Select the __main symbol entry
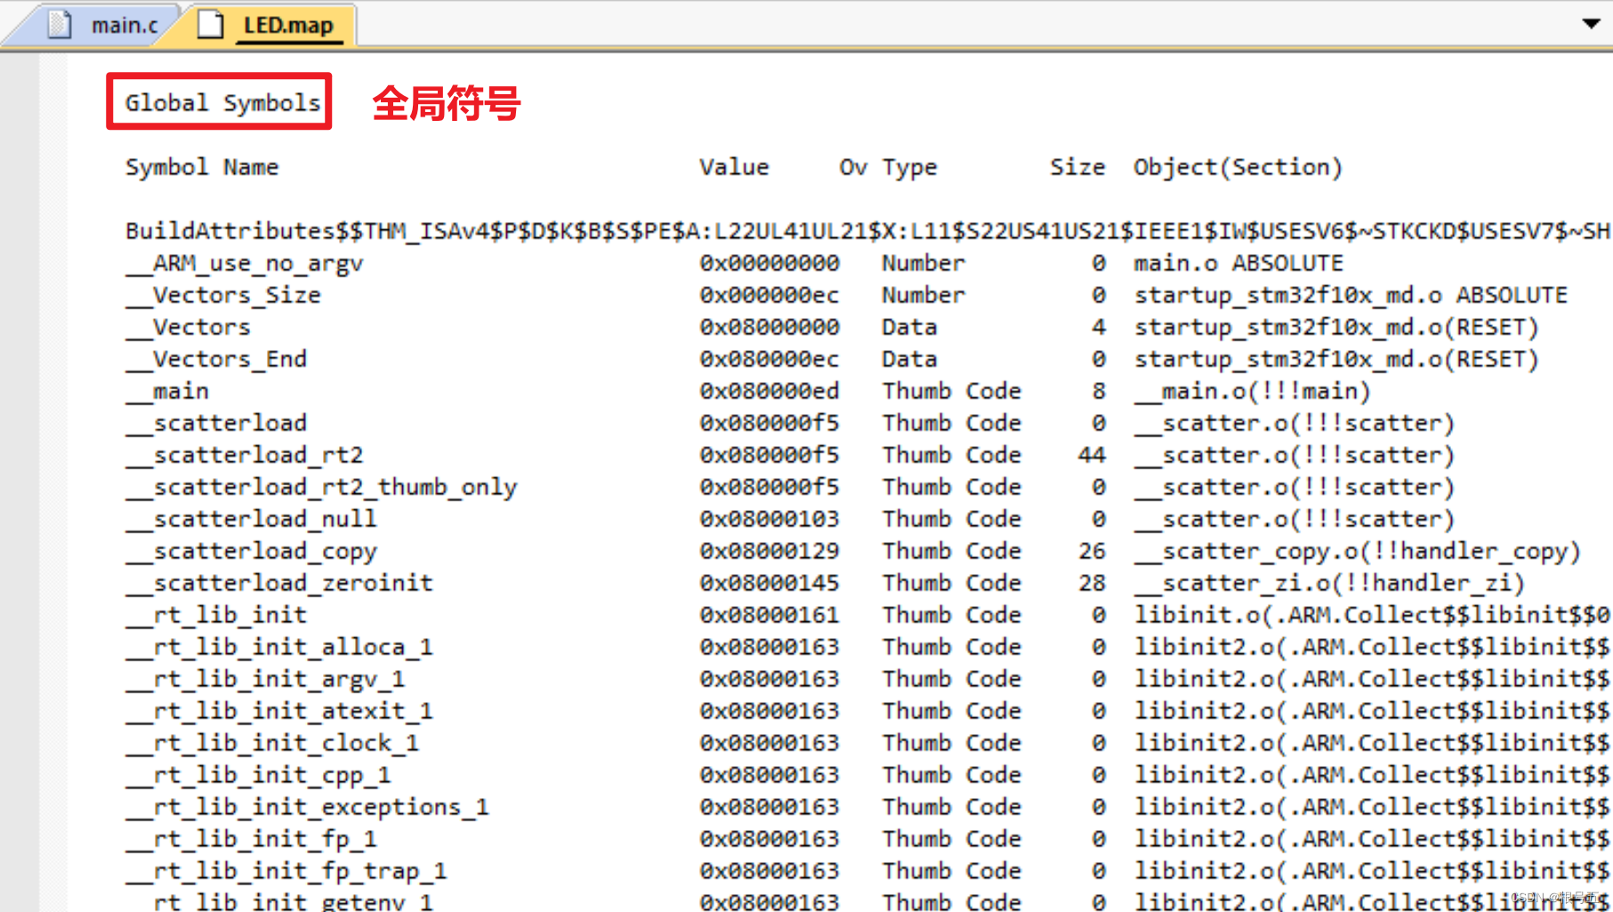 [165, 390]
